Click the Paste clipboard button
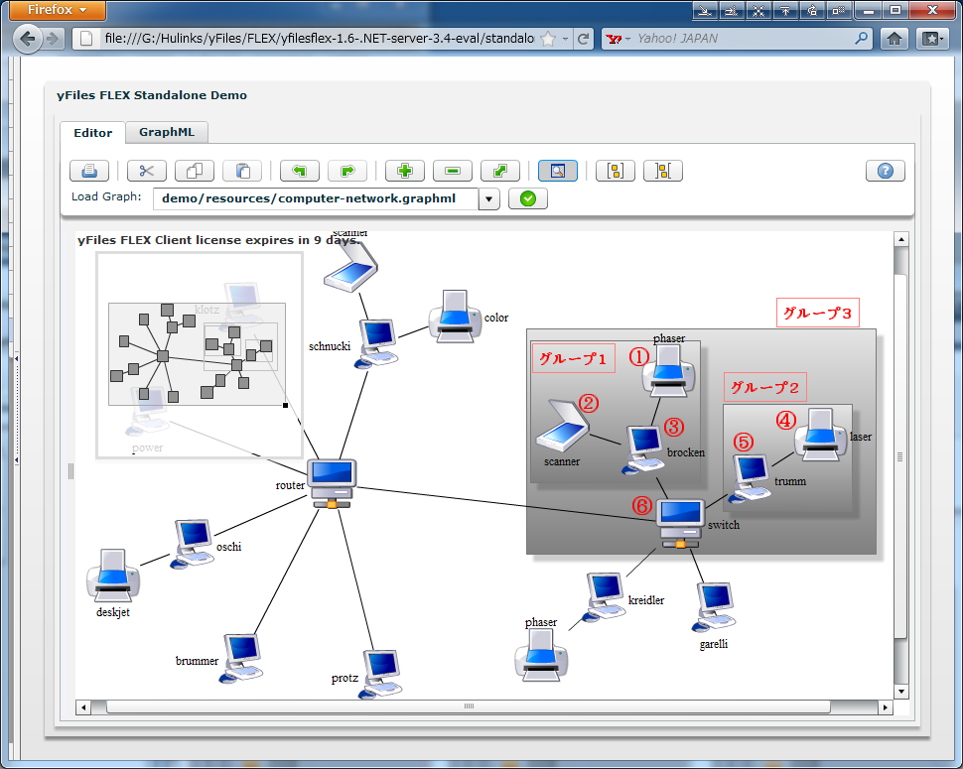963x769 pixels. 242,171
